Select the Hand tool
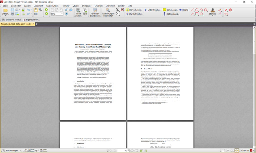The height and width of the screenshot is (153, 256). (x=35, y=10)
